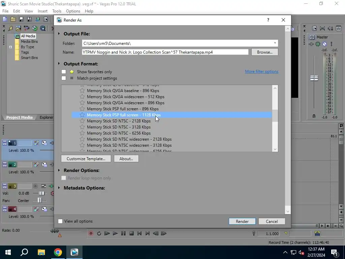Click audio track 3 Vol slider handle
345x259 pixels.
tap(41, 193)
